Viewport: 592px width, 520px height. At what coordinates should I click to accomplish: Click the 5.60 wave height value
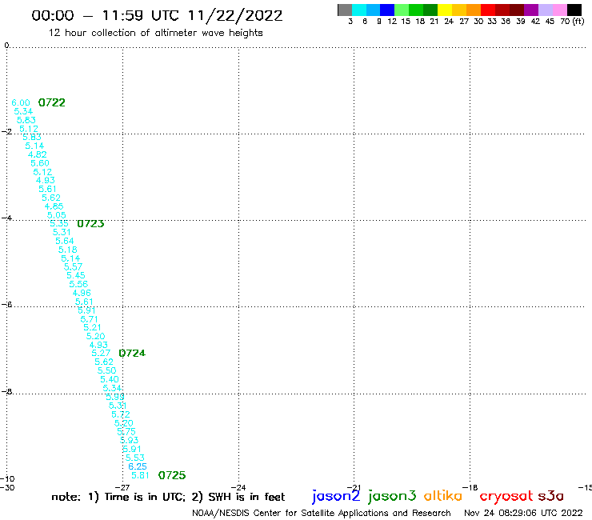[x=40, y=163]
